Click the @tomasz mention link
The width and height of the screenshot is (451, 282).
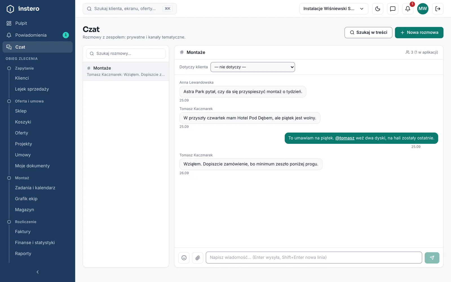point(345,138)
